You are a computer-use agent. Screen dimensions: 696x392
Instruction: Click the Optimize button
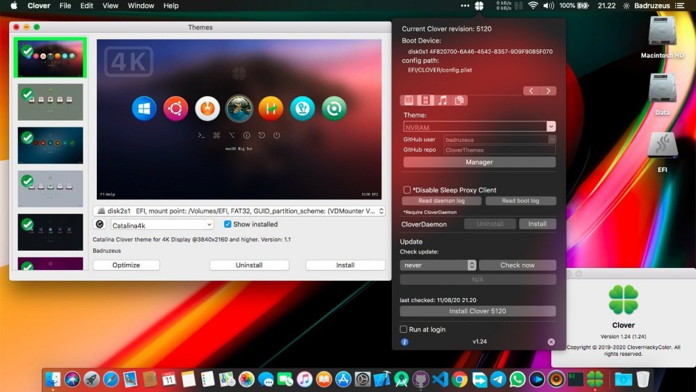coord(126,265)
